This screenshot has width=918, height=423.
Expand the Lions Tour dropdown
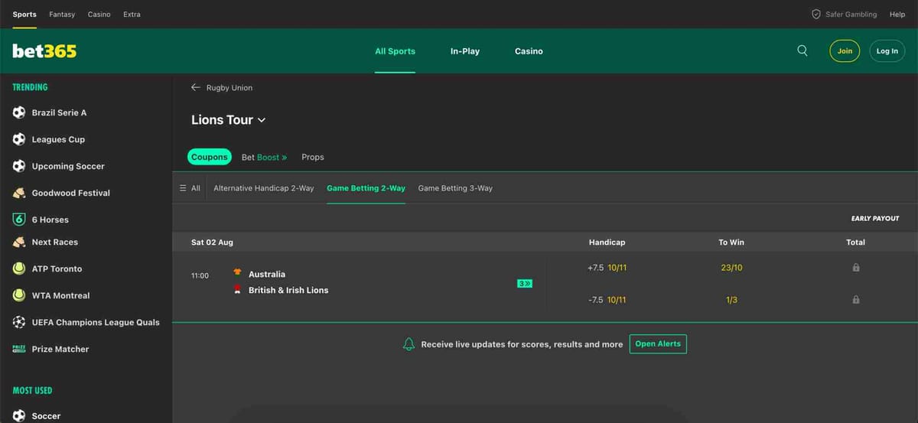262,120
